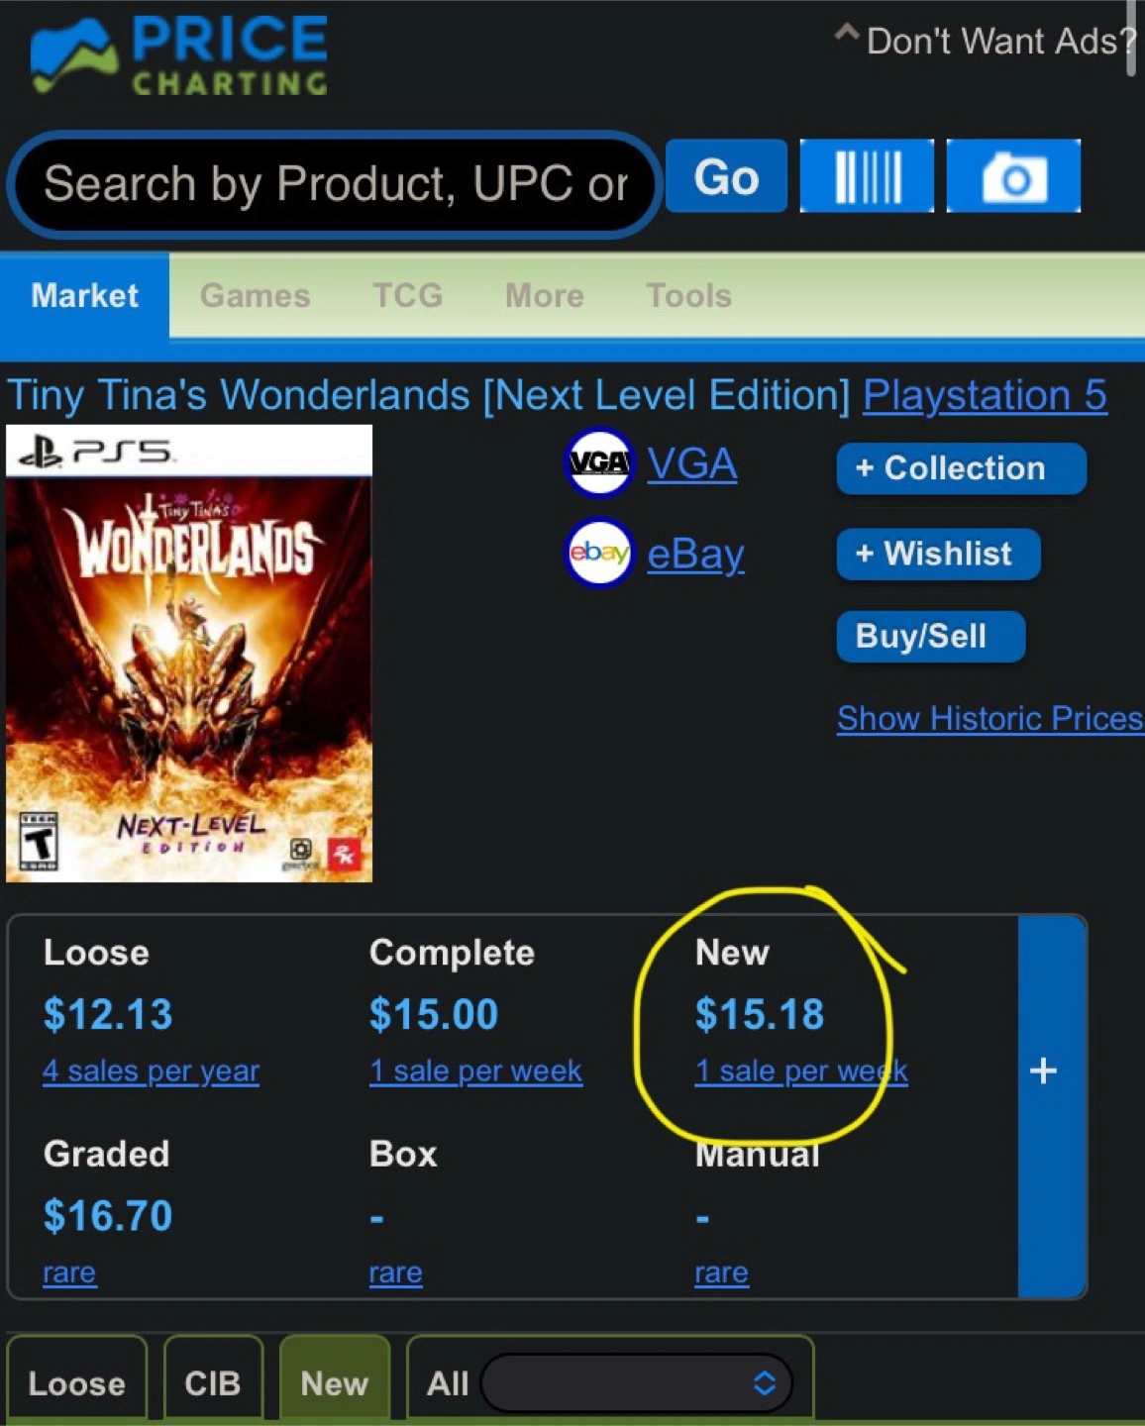
Task: Expand price table with plus icon
Action: point(1043,1070)
